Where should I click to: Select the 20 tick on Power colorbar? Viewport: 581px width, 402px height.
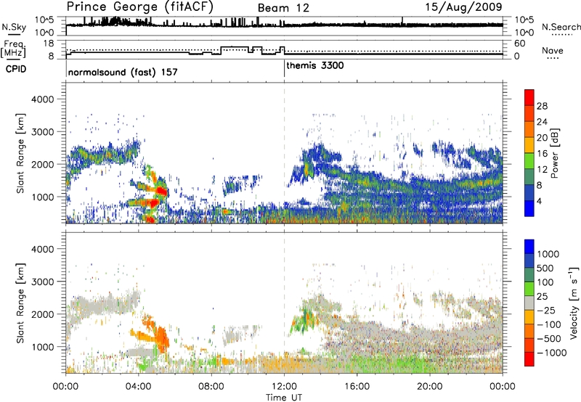click(542, 138)
